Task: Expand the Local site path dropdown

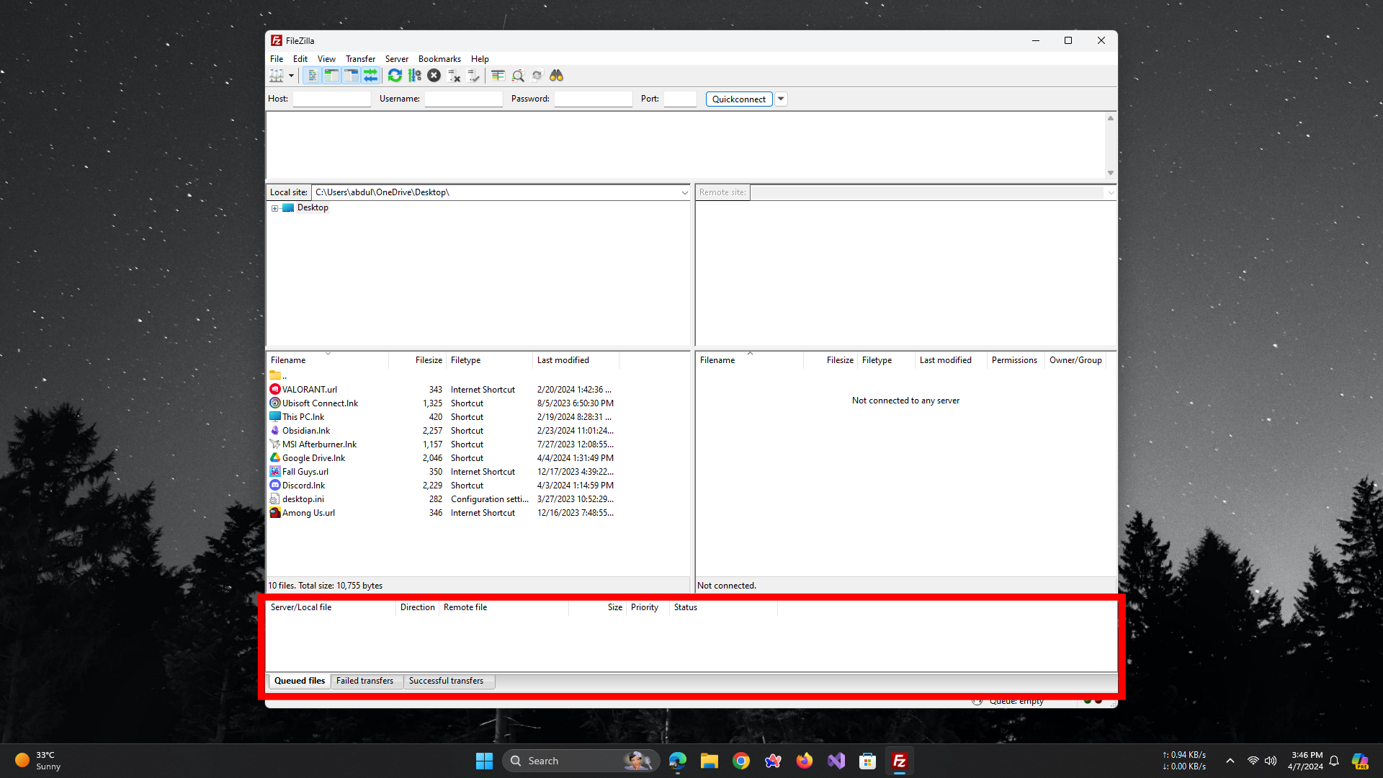Action: coord(684,192)
